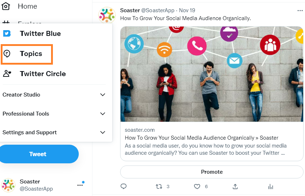Click the Home house icon
Viewport: 305px width, 196px height.
coord(6,6)
